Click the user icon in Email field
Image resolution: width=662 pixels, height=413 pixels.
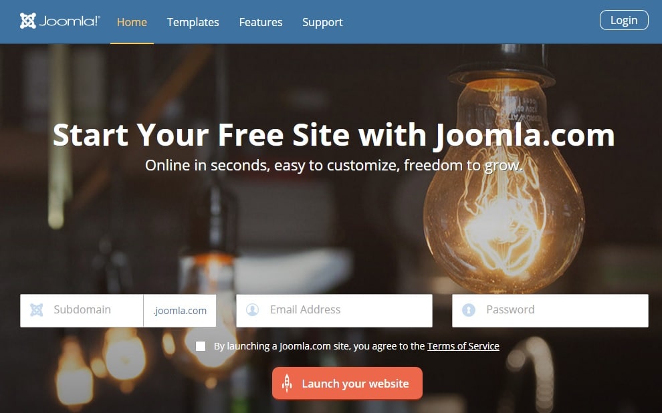pyautogui.click(x=253, y=310)
